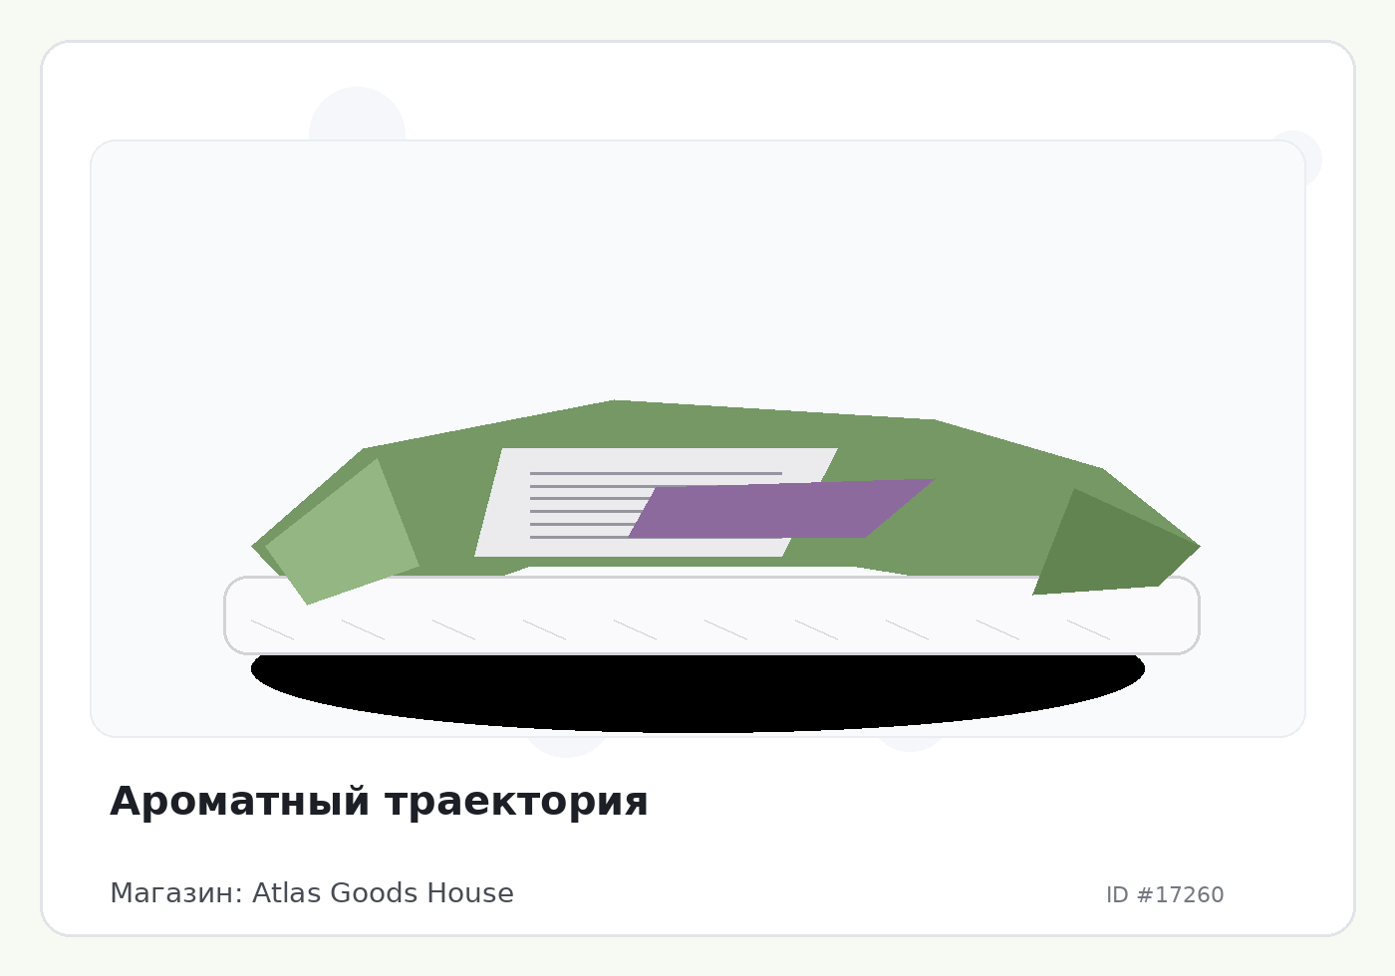
Task: Click the half-hidden circle below image, right
Action: click(x=909, y=744)
